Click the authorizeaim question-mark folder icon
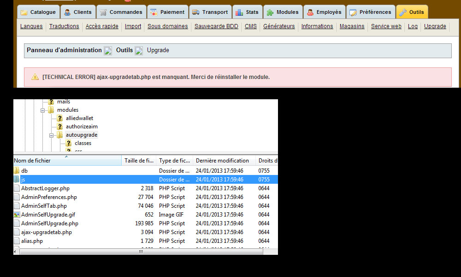This screenshot has height=277, width=461. 59,126
